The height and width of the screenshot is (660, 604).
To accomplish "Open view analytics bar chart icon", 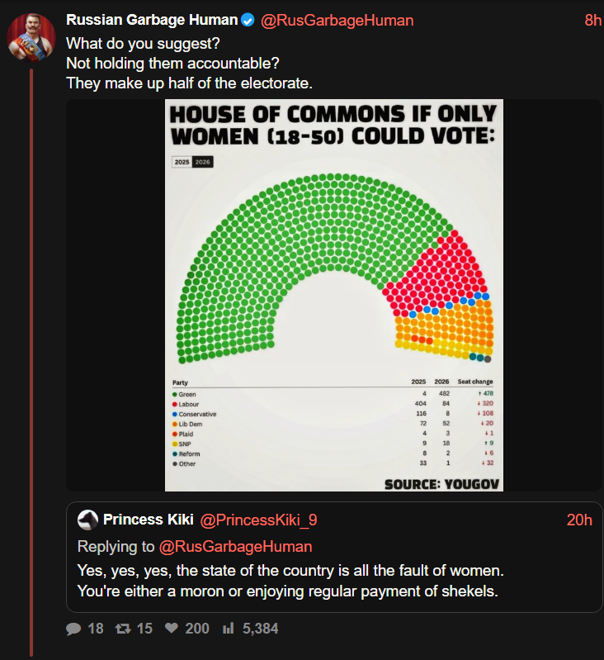I will tap(228, 629).
